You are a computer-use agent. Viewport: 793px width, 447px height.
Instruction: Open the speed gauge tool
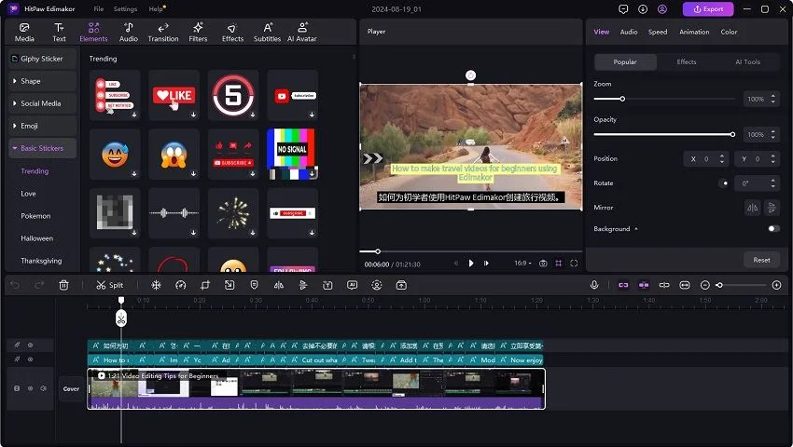[x=181, y=285]
